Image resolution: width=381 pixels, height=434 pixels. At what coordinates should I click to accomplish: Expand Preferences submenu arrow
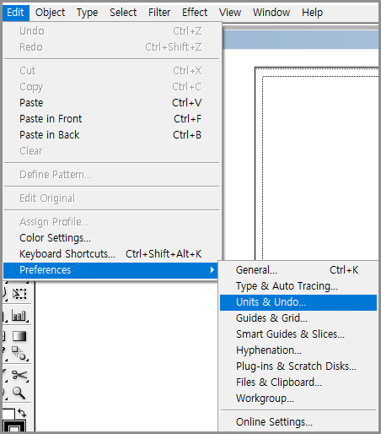tap(212, 270)
